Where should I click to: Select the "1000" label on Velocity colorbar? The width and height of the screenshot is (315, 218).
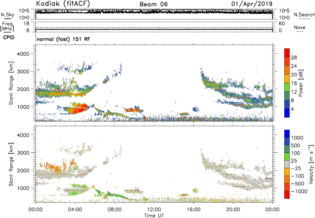[x=297, y=138]
